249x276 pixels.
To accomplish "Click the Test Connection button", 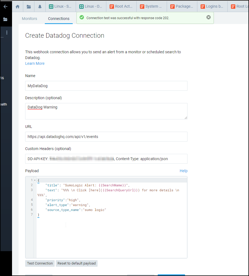I will 40,263.
